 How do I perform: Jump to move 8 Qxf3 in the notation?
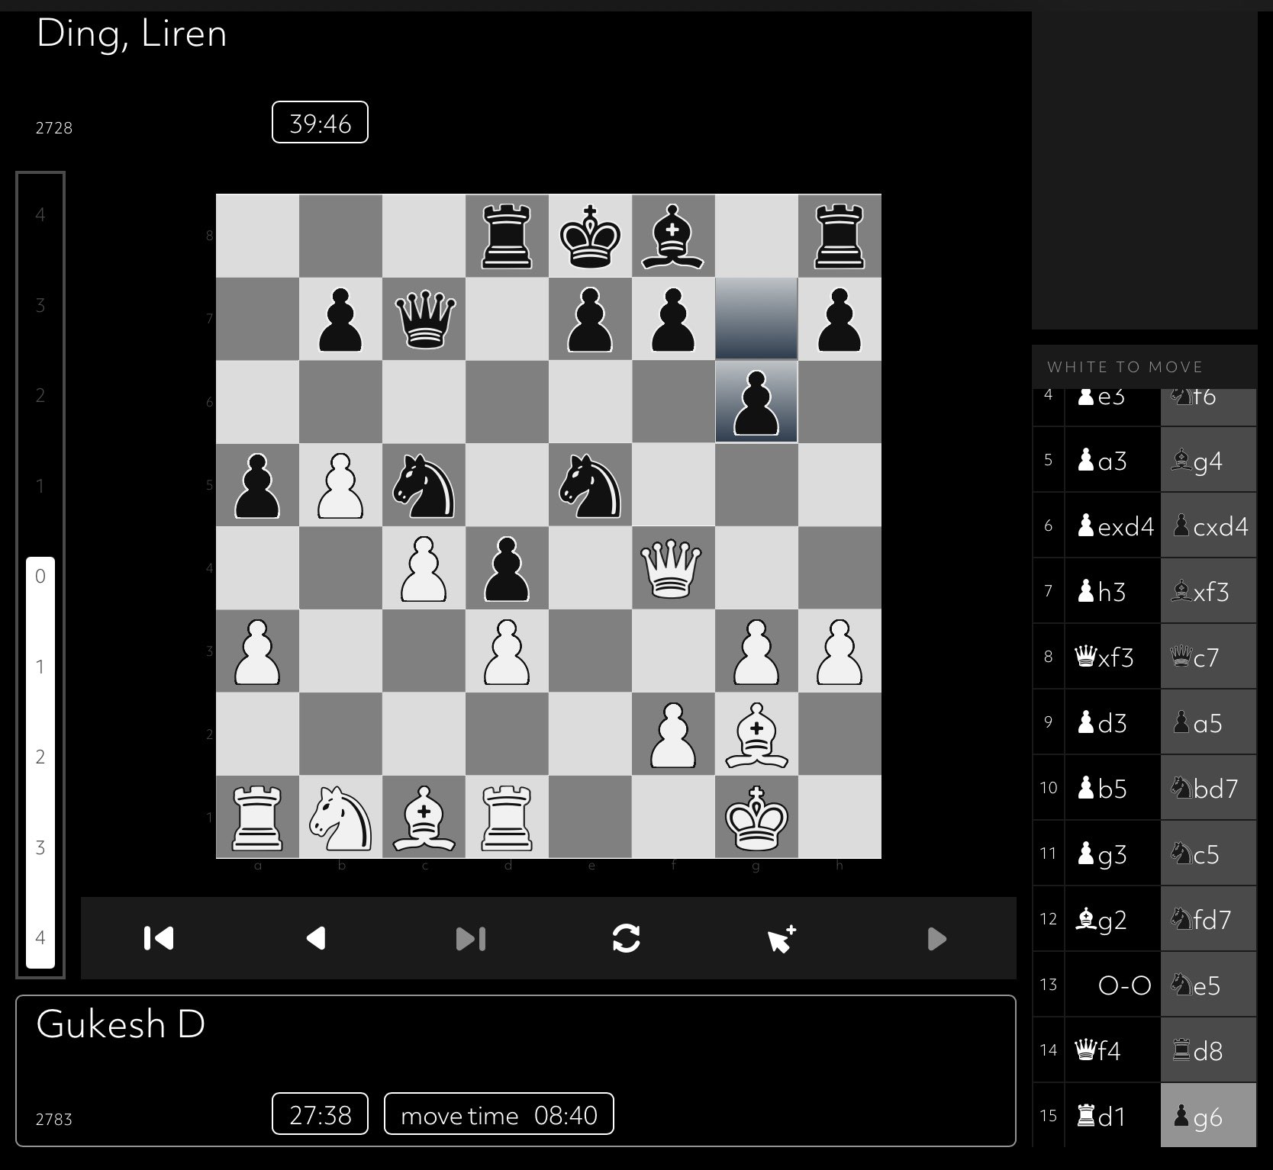point(1112,657)
